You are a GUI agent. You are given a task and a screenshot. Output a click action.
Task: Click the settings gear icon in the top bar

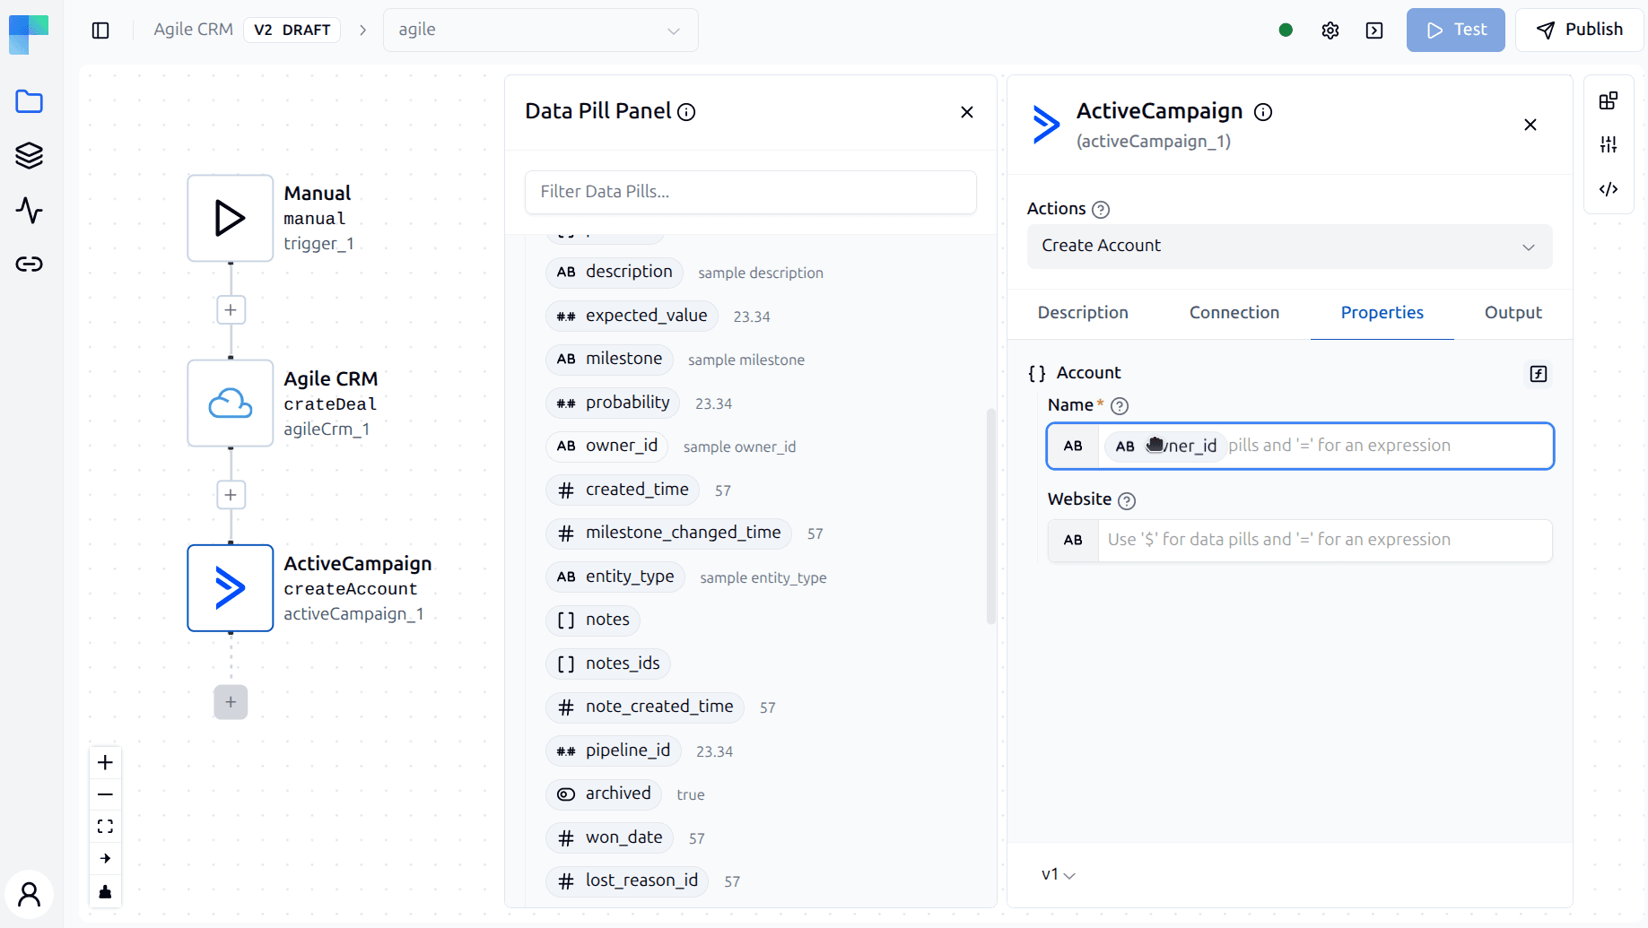pos(1330,30)
